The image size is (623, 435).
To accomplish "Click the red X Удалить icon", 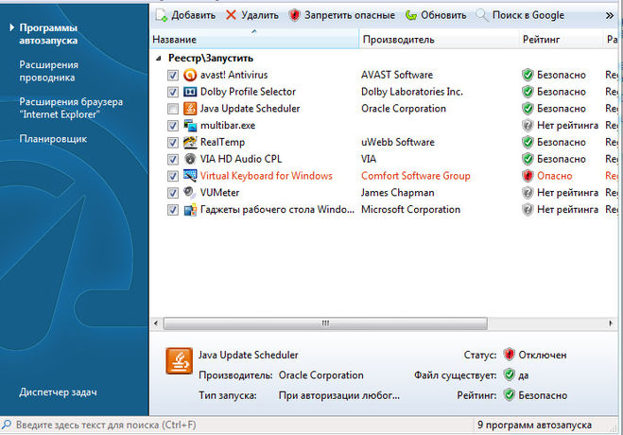I will (x=231, y=15).
